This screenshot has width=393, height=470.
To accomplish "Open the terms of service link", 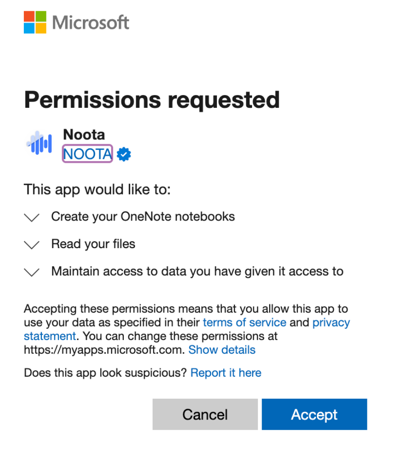I will click(244, 323).
